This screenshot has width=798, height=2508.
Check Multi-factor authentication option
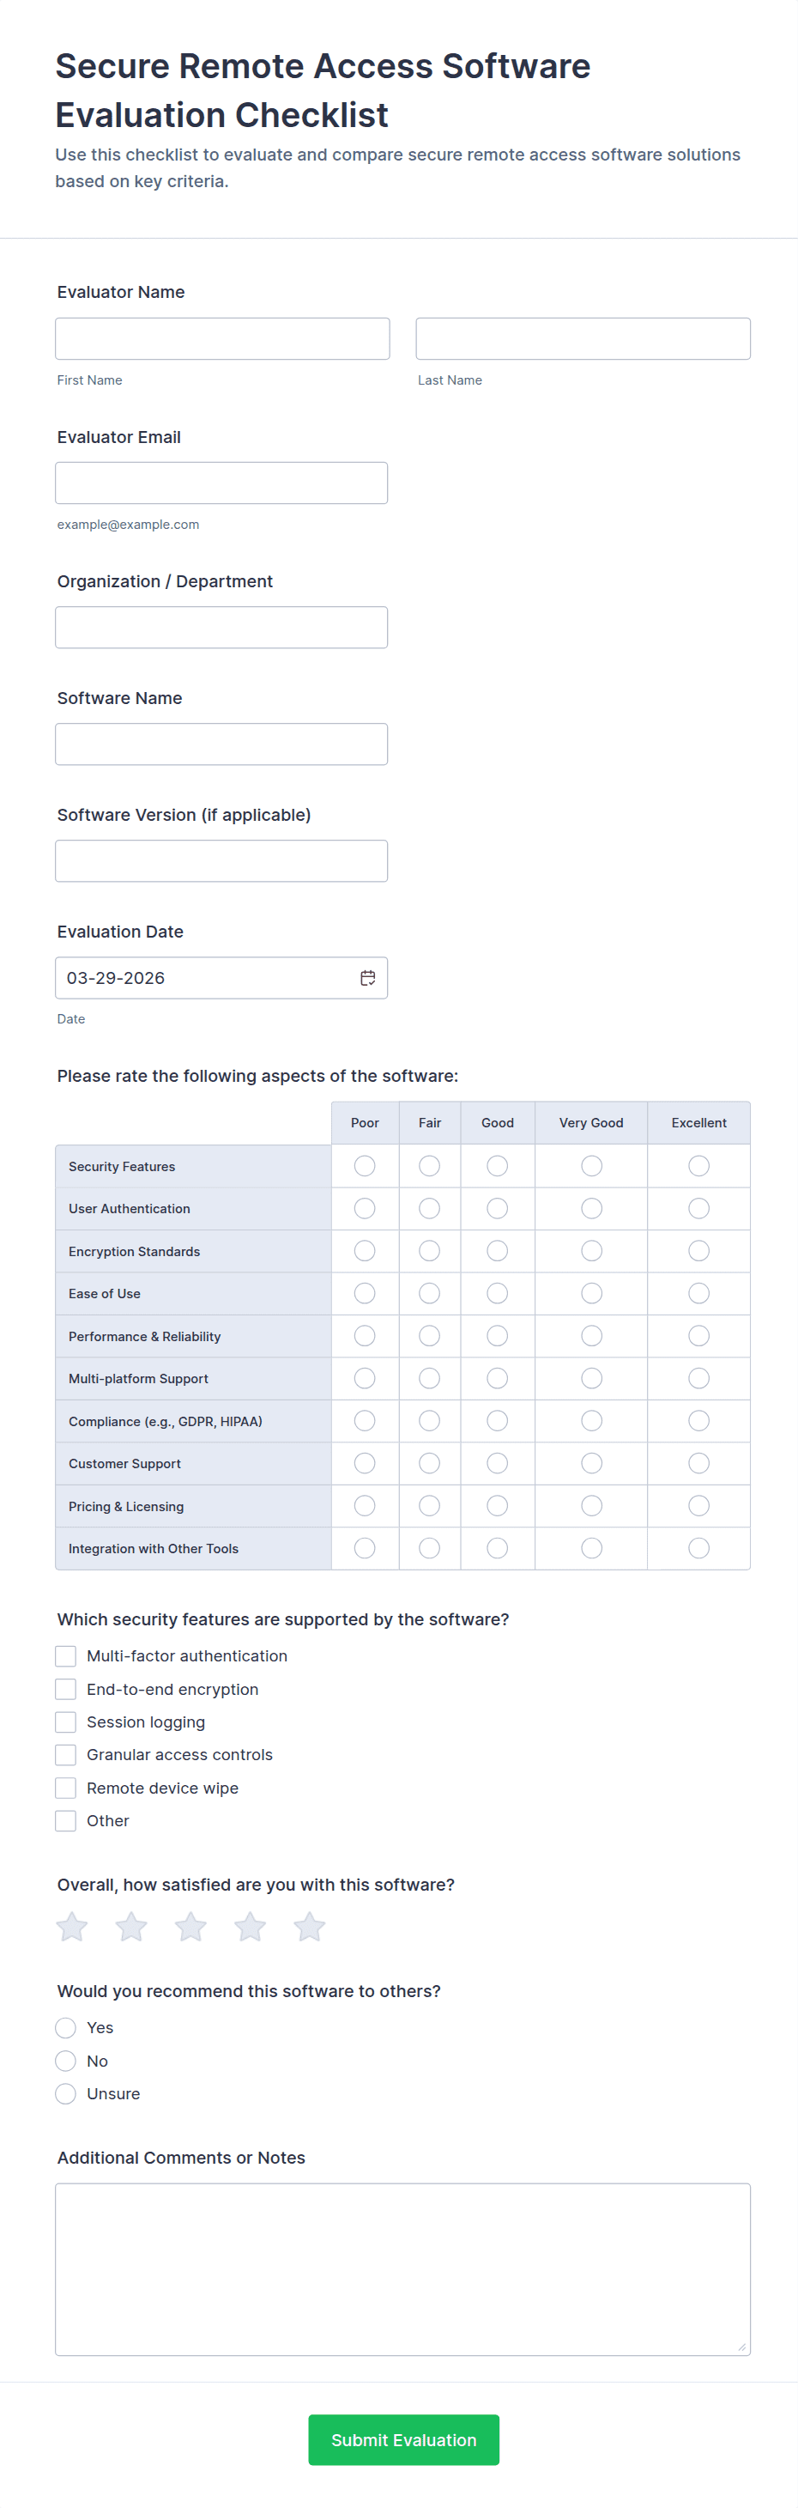pyautogui.click(x=66, y=1656)
